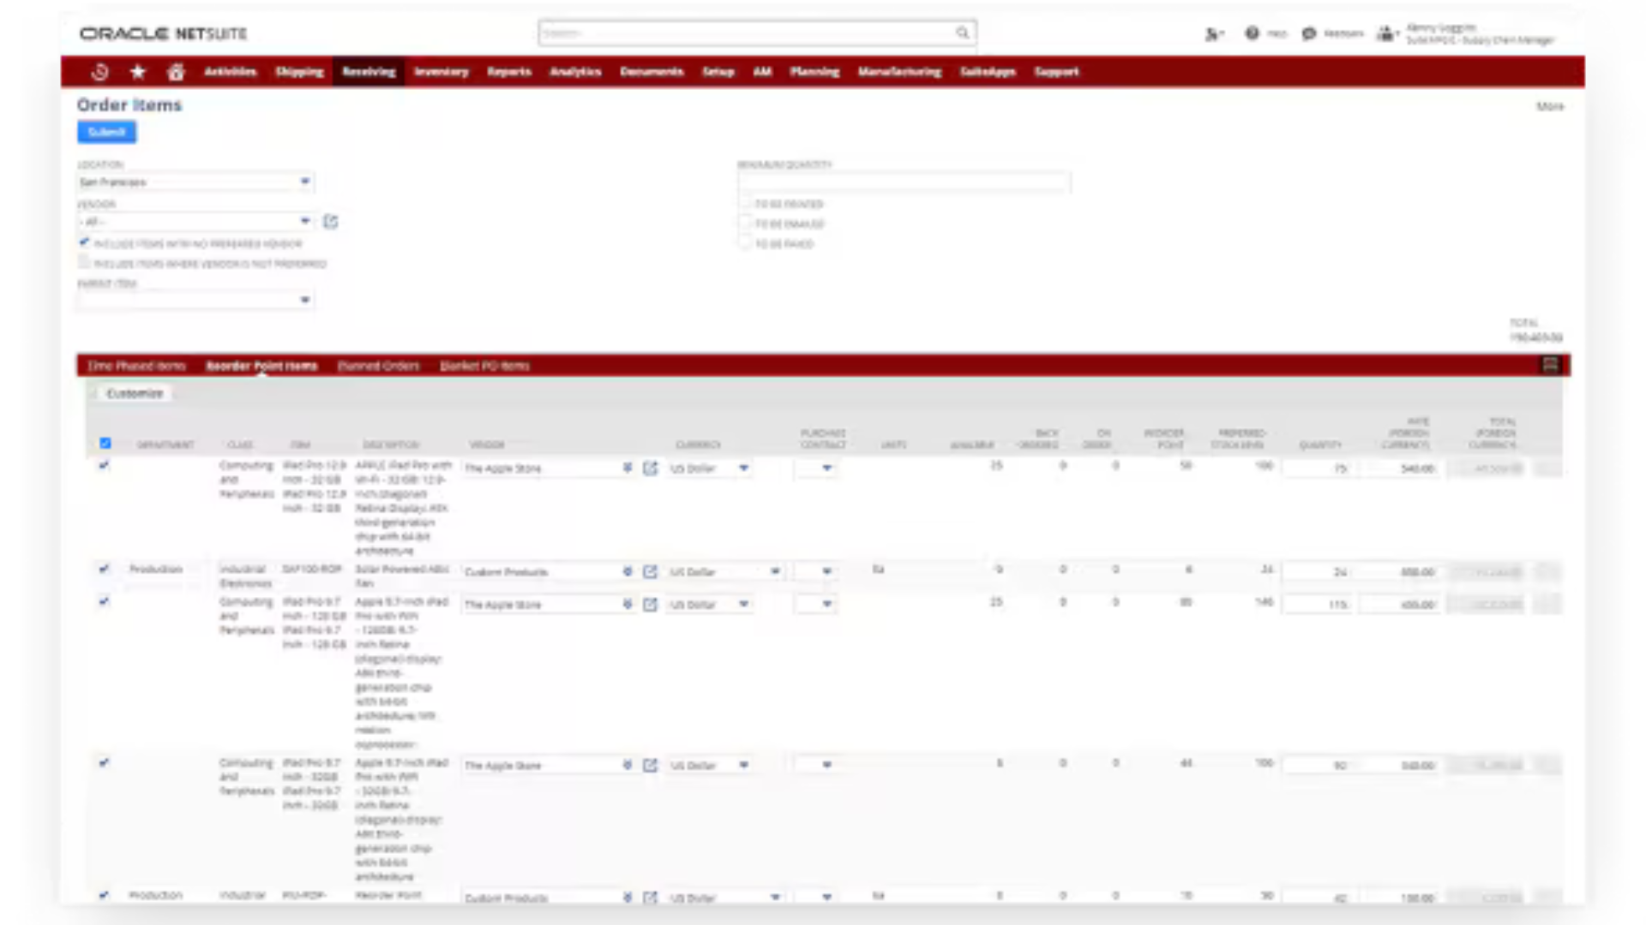Open the Create New icon menu
The width and height of the screenshot is (1646, 925).
pyautogui.click(x=1214, y=34)
